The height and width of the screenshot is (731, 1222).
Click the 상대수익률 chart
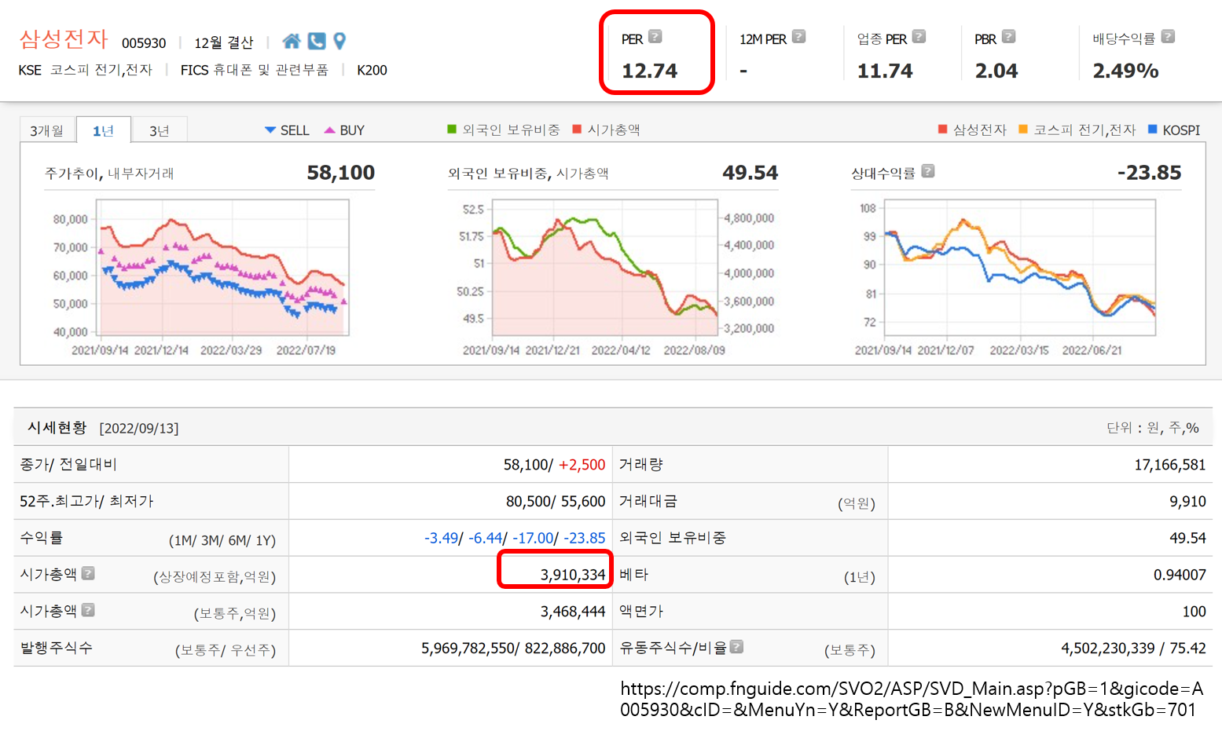coord(1020,268)
